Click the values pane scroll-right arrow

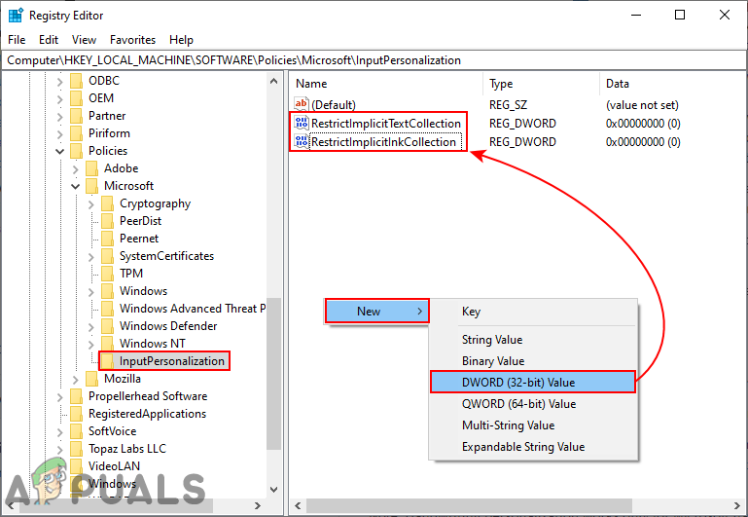pos(737,505)
